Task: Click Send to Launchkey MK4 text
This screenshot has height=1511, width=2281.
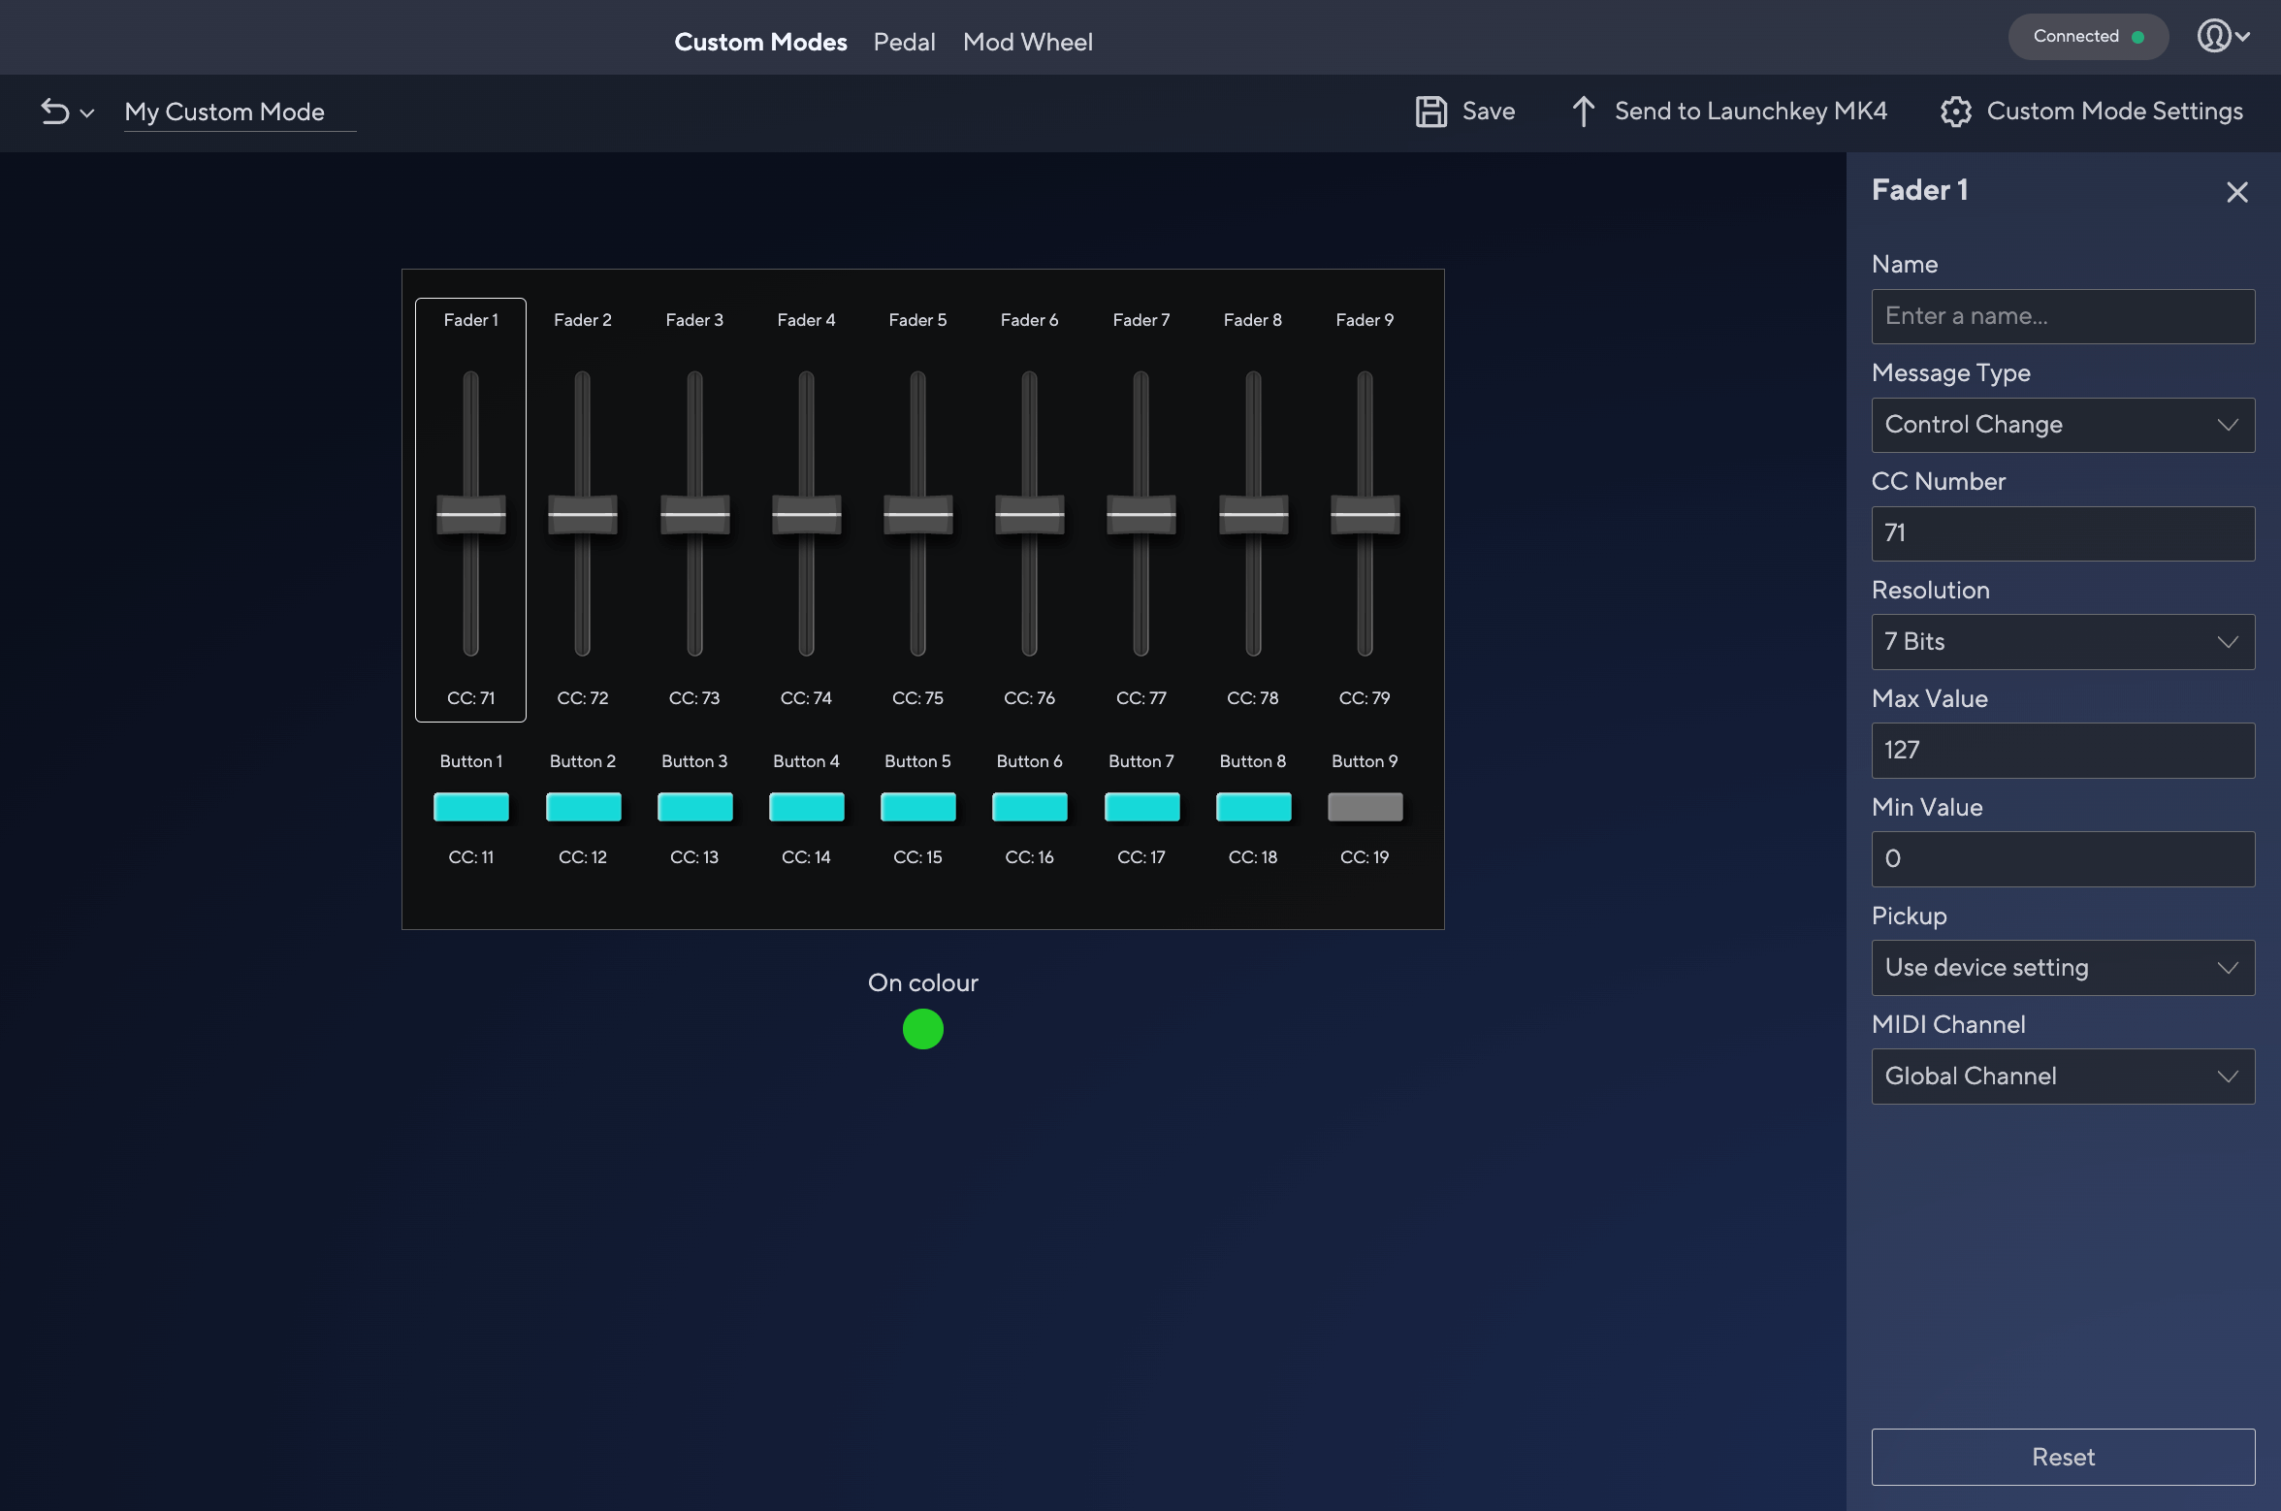Action: click(1751, 112)
